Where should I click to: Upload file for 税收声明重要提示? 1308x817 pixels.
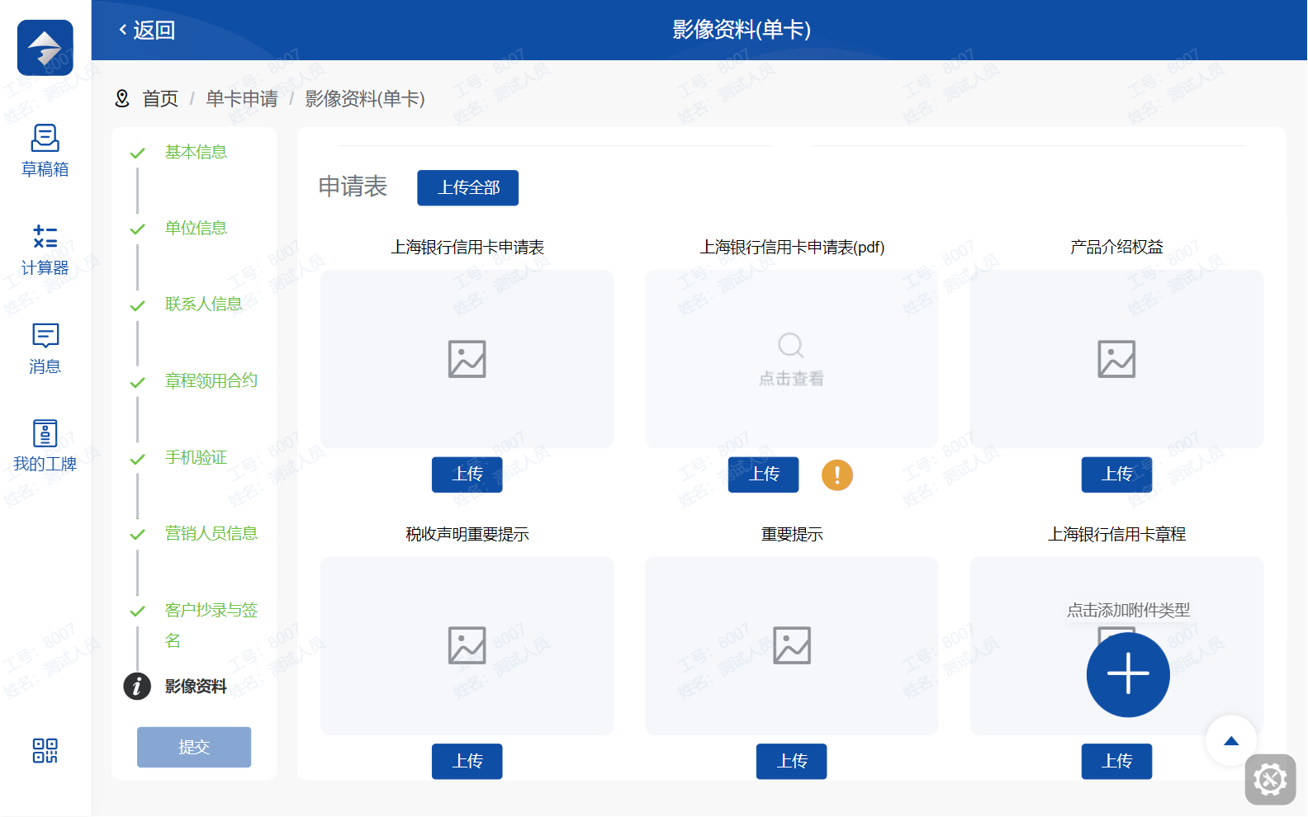coord(467,761)
